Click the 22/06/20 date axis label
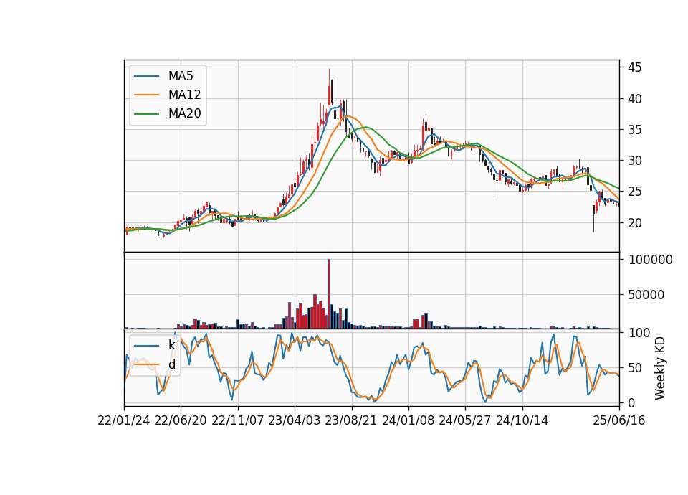Viewport: 688px width, 495px height. tap(181, 420)
